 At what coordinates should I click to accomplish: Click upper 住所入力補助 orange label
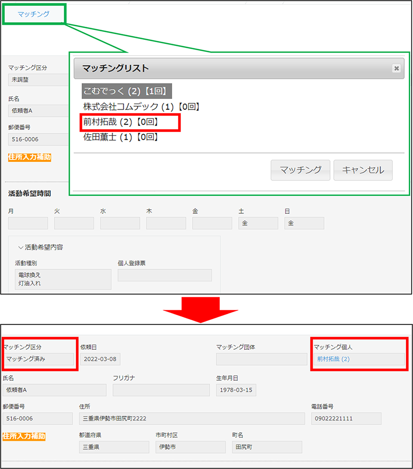point(30,157)
